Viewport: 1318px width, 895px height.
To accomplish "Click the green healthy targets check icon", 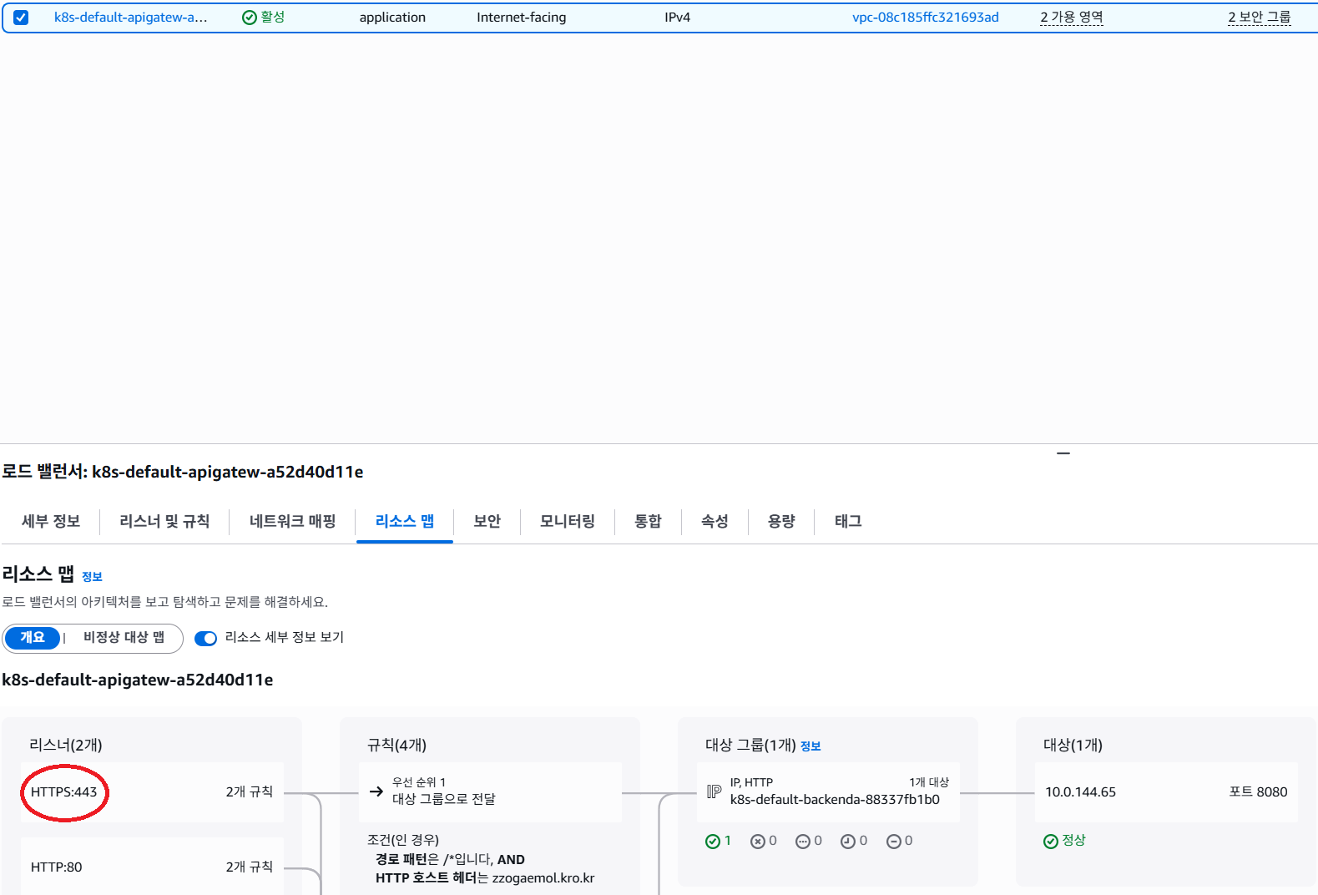I will pyautogui.click(x=712, y=842).
